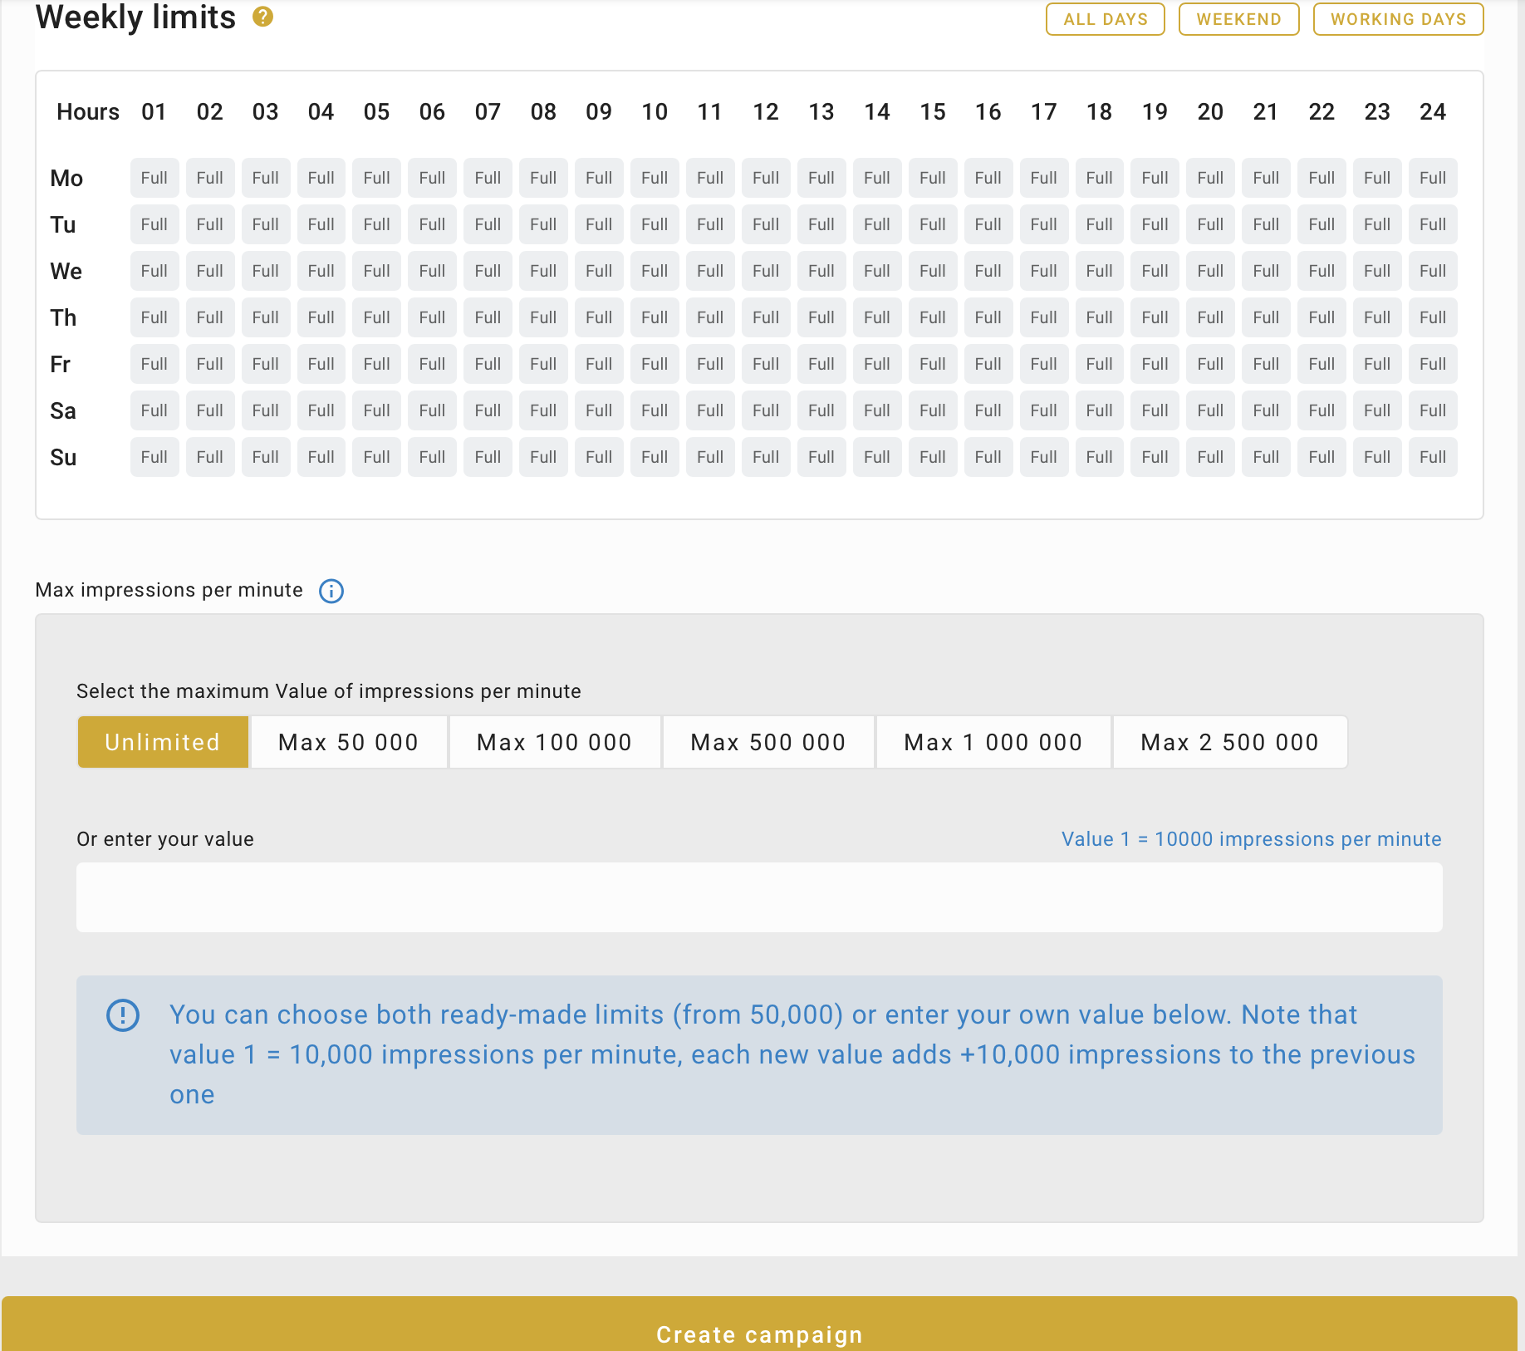The height and width of the screenshot is (1351, 1525).
Task: Select the WEEKEND preset button
Action: (1238, 19)
